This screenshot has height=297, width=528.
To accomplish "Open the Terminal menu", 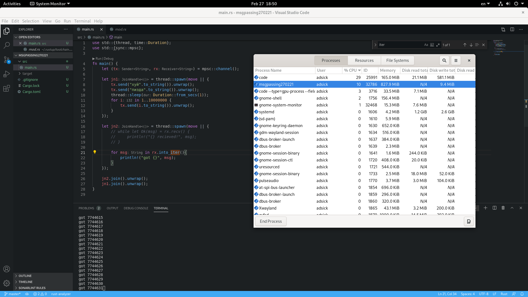I will tap(82, 21).
